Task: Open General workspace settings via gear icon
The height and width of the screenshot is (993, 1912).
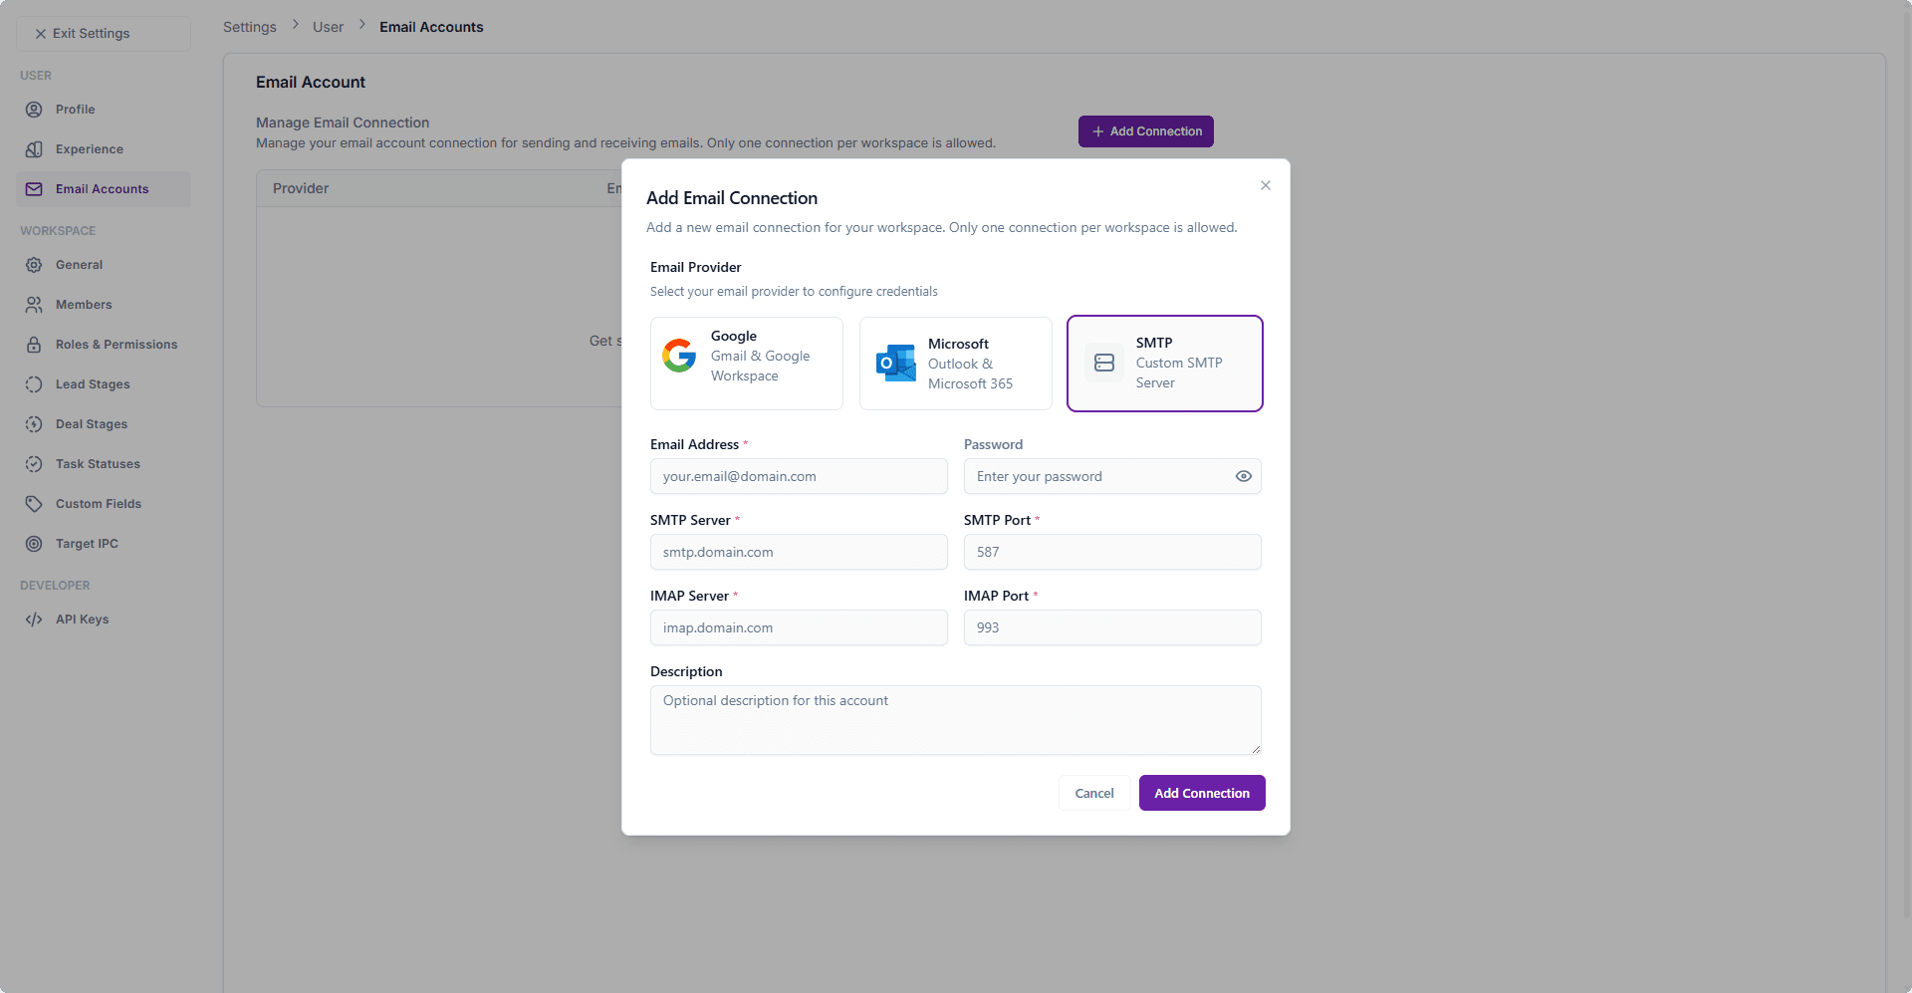Action: 33,265
